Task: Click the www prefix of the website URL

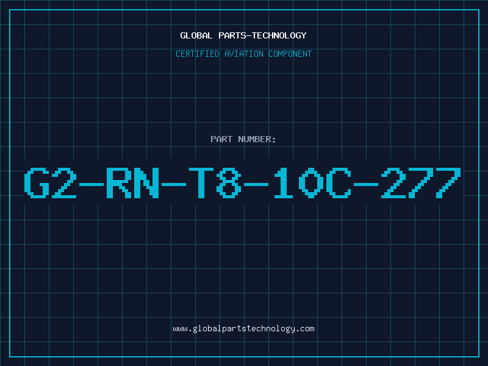Action: pos(180,329)
